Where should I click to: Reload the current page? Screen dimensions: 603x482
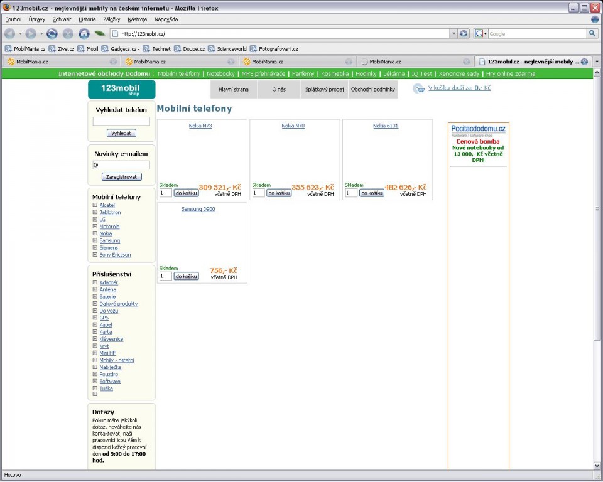52,34
